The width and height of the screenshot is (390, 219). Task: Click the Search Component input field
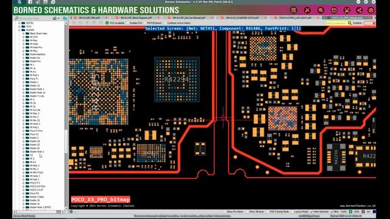pos(336,23)
